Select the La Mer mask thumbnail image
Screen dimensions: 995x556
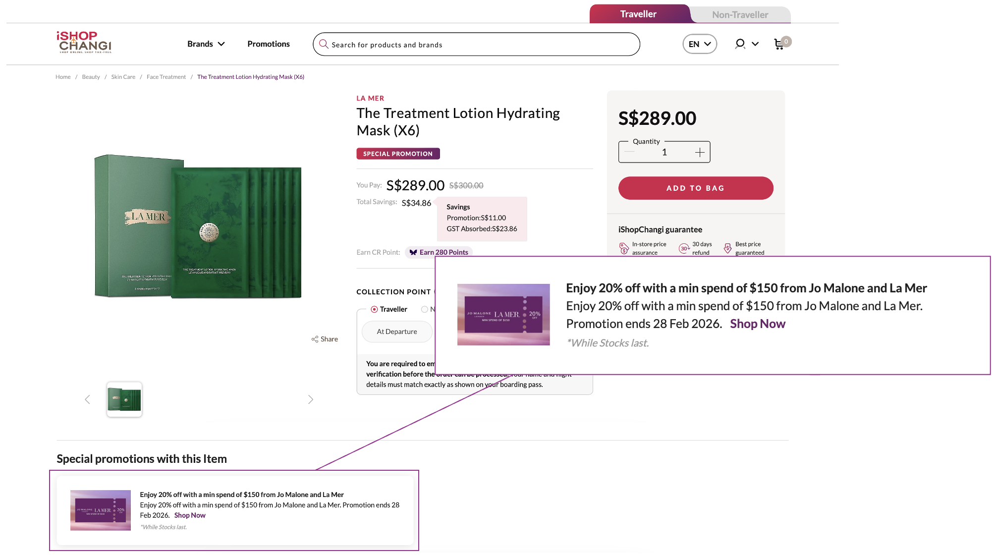124,399
